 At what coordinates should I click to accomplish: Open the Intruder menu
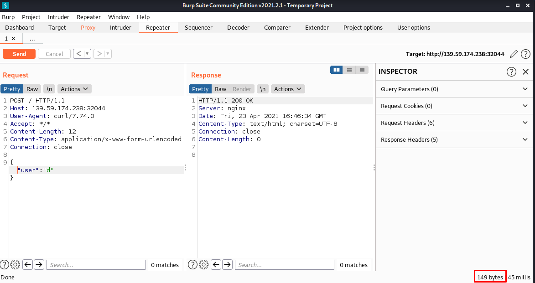(x=58, y=17)
